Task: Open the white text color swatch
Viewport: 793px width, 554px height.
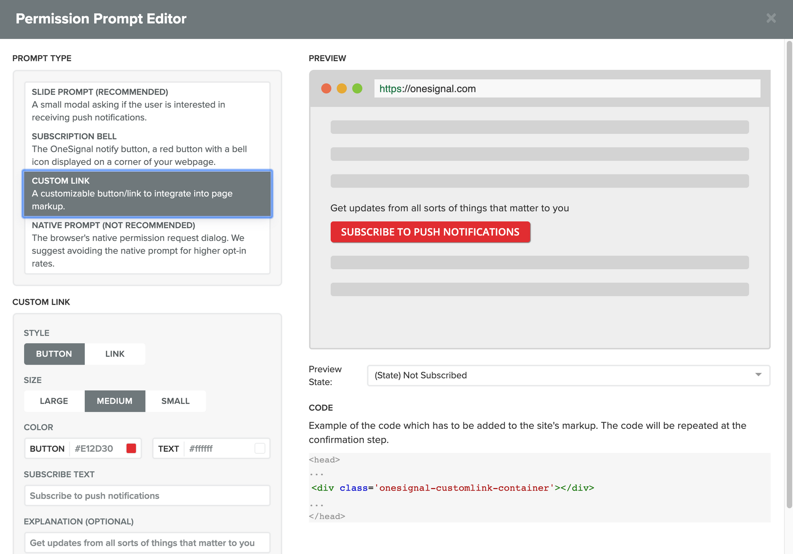Action: tap(260, 448)
